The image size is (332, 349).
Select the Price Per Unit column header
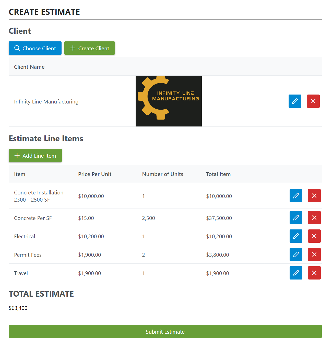tap(95, 174)
